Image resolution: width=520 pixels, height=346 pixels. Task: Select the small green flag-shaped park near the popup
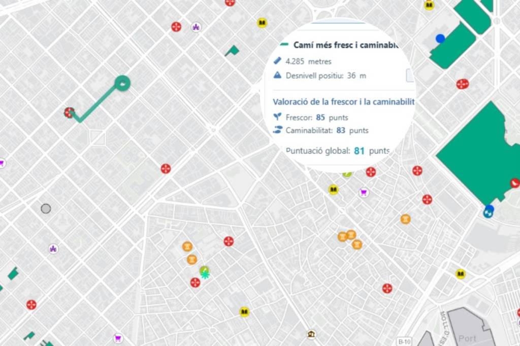pos(232,51)
